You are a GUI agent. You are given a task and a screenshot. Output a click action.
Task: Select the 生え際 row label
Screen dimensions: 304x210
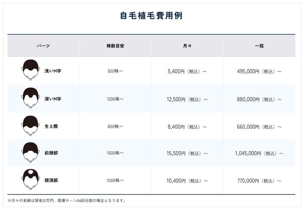click(51, 126)
